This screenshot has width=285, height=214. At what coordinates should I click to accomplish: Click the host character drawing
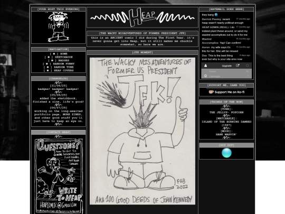[59, 27]
